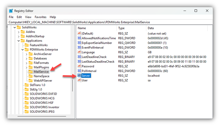
Task: Click the string icon beside Language
Action: click(x=79, y=52)
